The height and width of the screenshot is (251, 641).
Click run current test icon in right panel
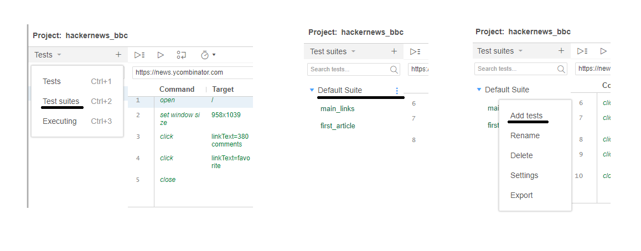(603, 51)
